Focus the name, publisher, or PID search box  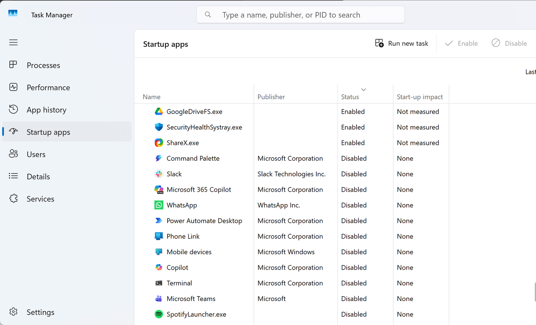[301, 15]
